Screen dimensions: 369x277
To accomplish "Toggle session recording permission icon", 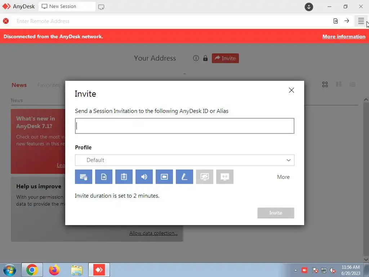I will tap(164, 177).
